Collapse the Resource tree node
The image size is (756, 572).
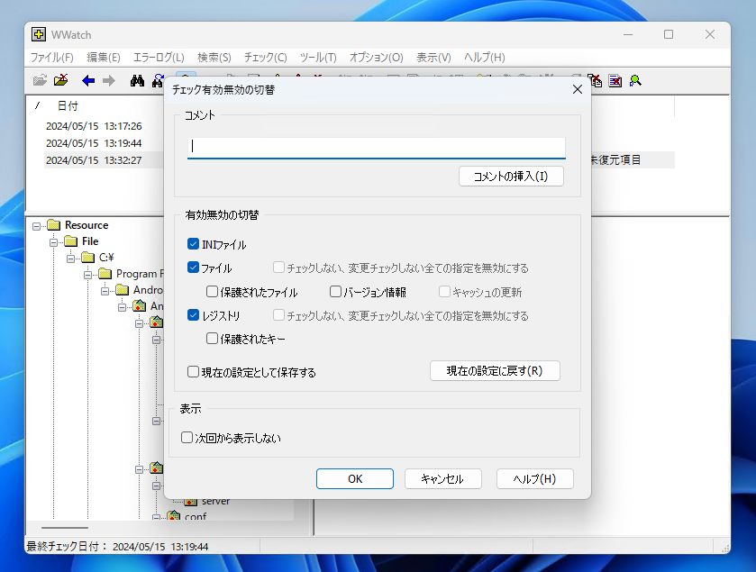pyautogui.click(x=37, y=224)
